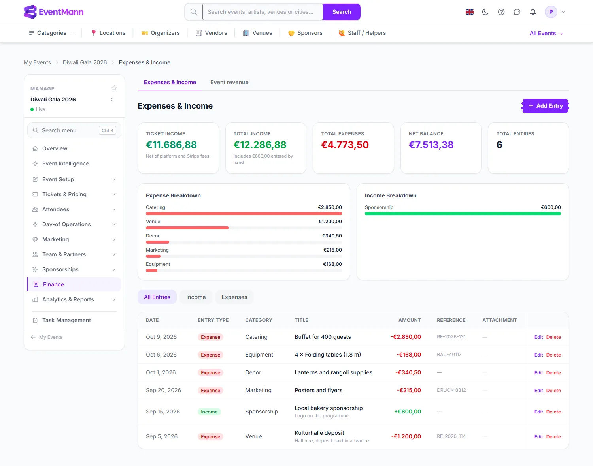Click the Catering expense progress bar
Screen dimensions: 593x466
[244, 214]
